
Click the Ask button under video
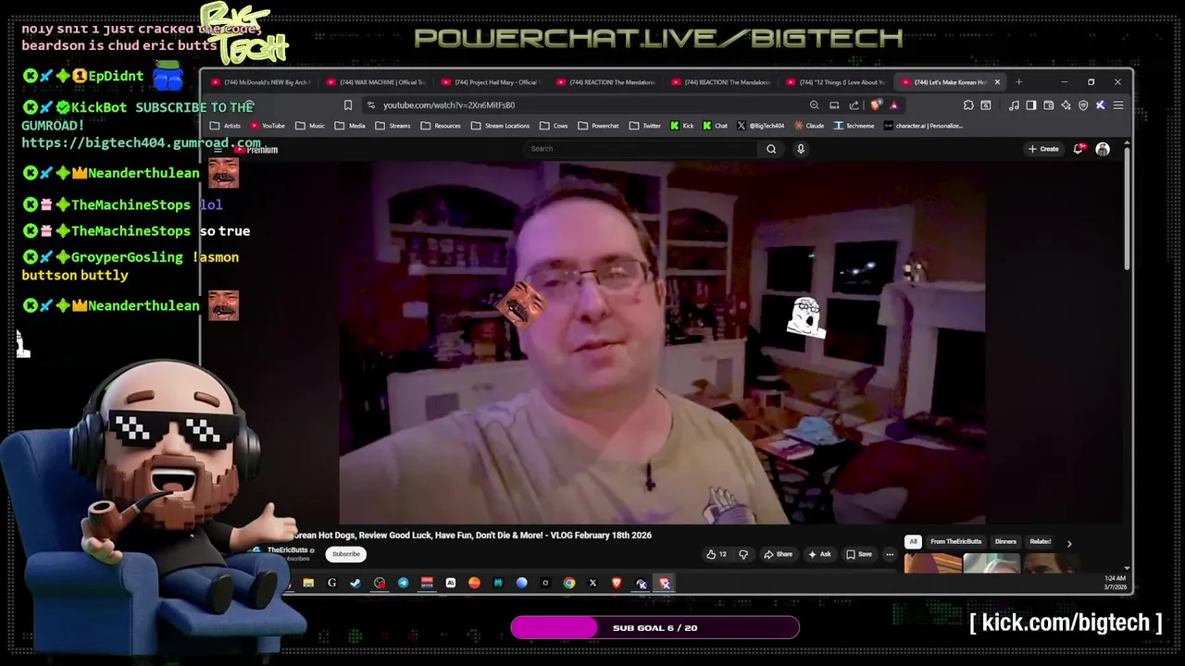click(819, 554)
